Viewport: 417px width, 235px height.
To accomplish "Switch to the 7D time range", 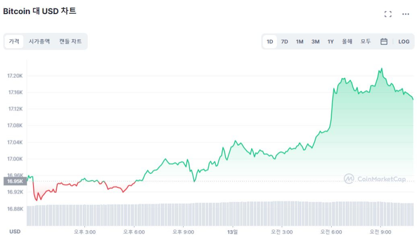I will coord(285,42).
